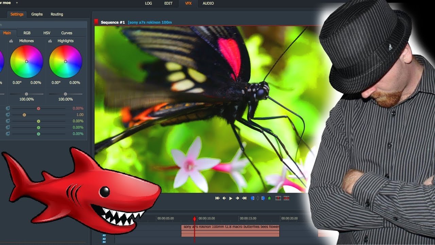Switch to the HSV tab

[x=47, y=33]
